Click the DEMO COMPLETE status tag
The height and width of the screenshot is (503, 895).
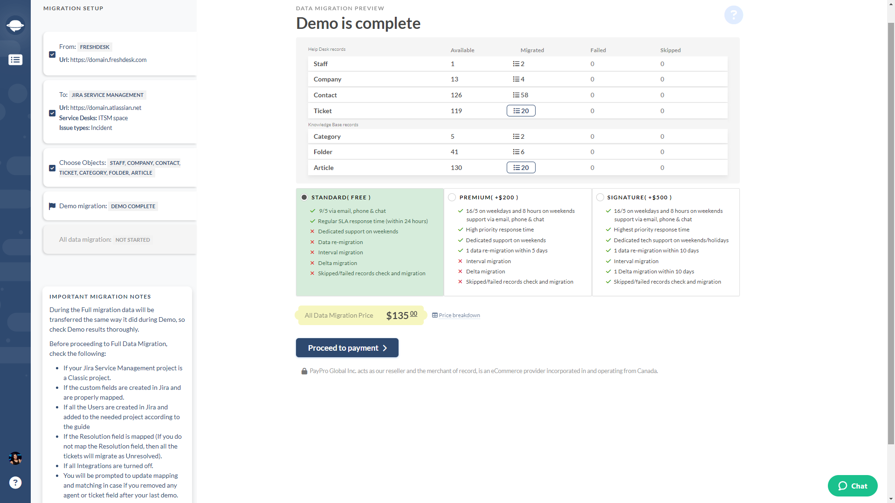click(x=133, y=206)
